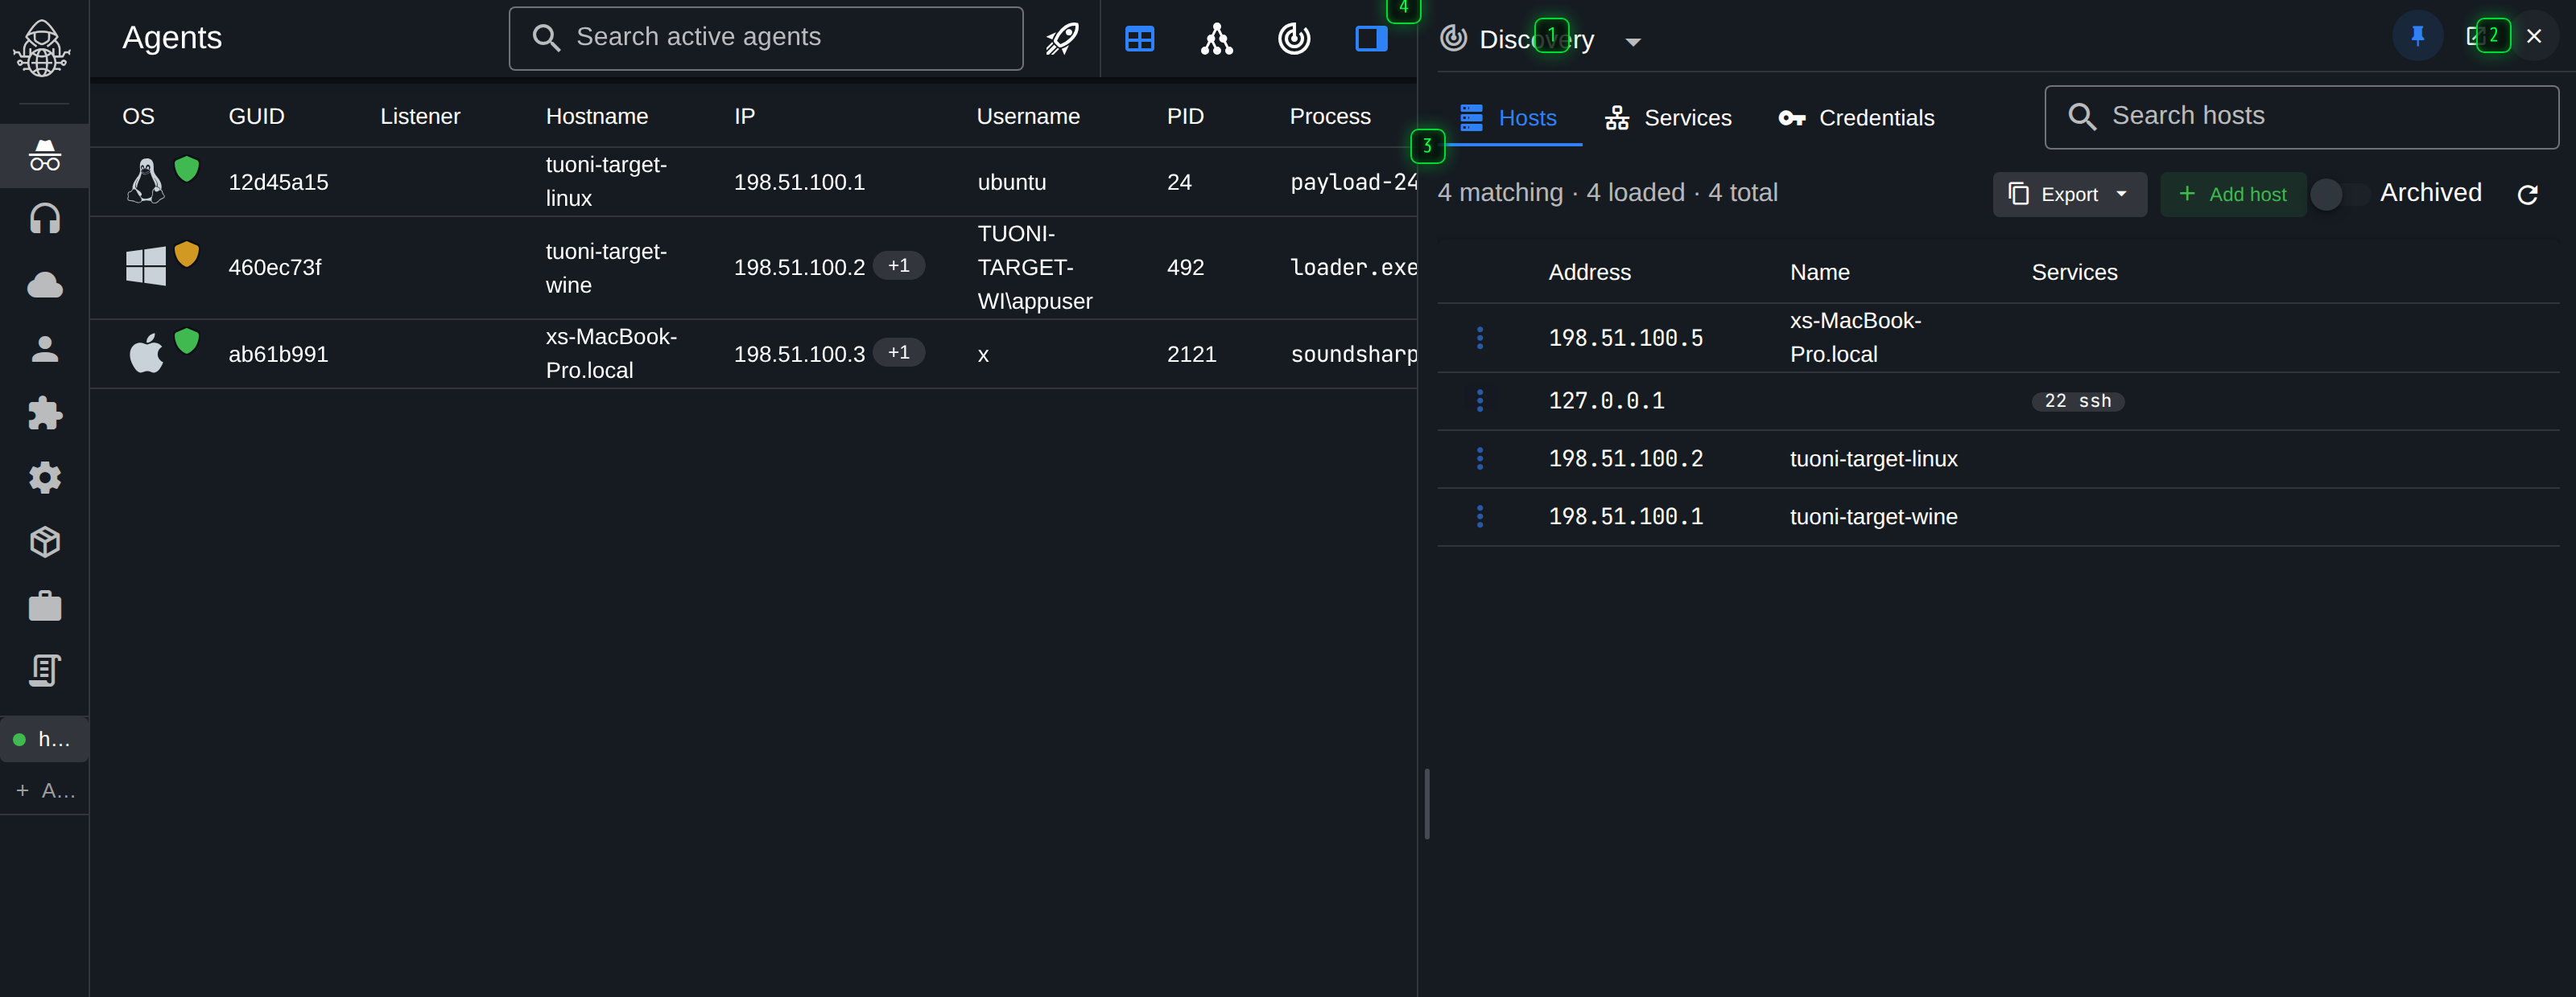Open the Settings gear sidebar icon
The height and width of the screenshot is (997, 2576).
click(x=44, y=478)
